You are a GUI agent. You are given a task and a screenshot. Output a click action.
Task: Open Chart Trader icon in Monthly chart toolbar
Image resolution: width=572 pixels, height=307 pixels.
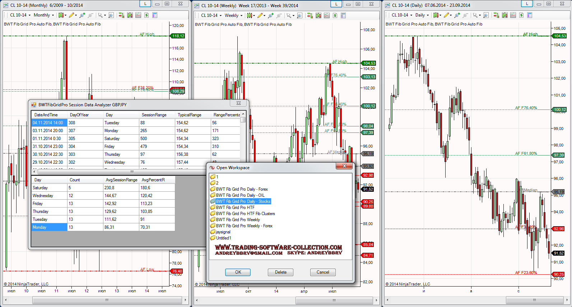click(121, 15)
